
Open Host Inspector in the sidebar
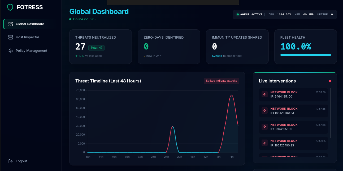[29, 37]
